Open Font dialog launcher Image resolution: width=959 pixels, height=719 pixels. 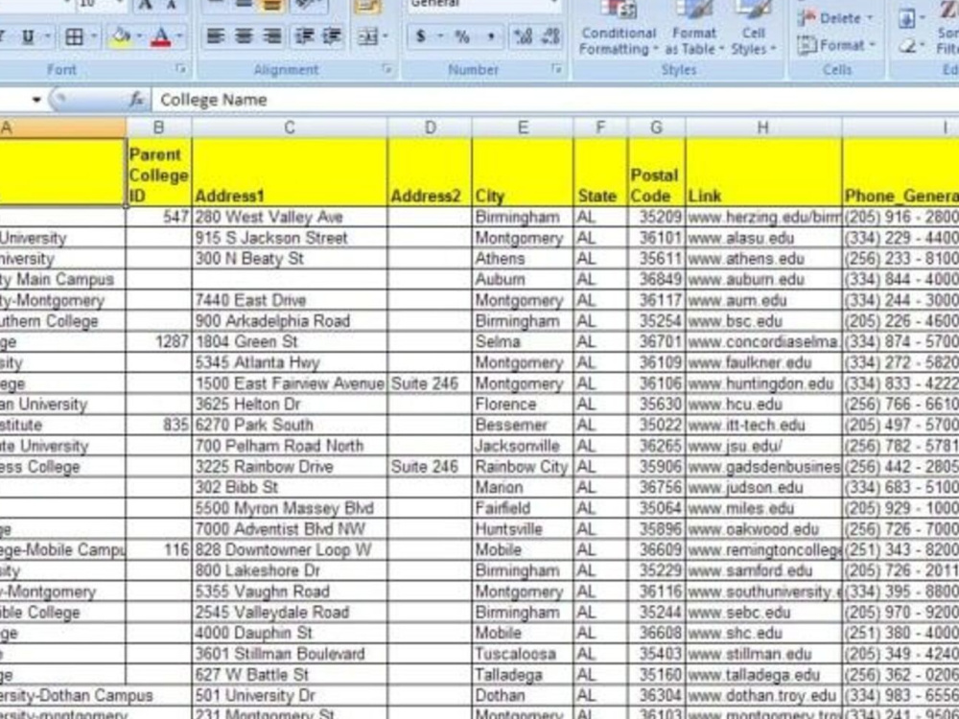pyautogui.click(x=181, y=69)
